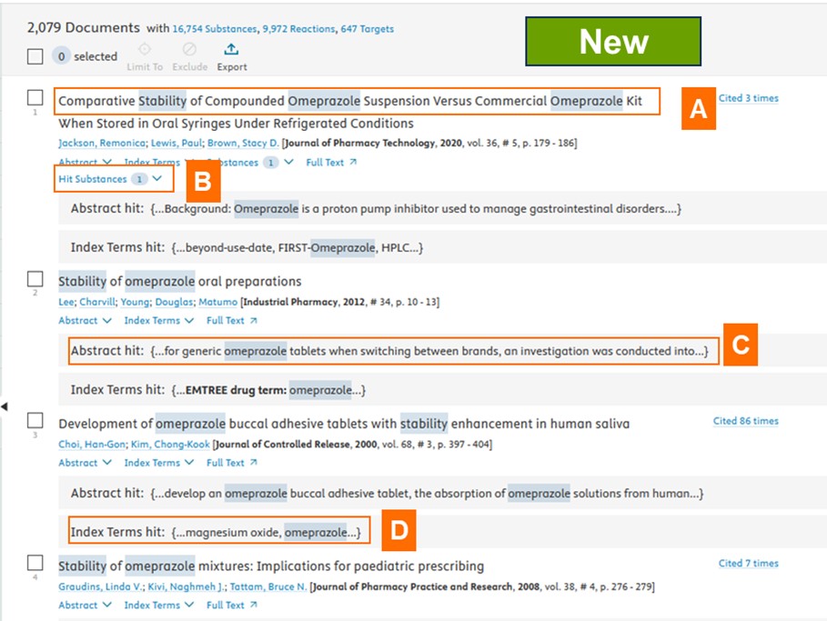Click the left panel collapse arrow
The width and height of the screenshot is (827, 621).
tap(5, 406)
